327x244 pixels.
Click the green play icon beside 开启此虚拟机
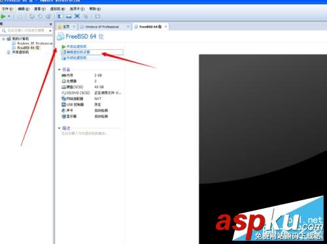click(x=63, y=46)
